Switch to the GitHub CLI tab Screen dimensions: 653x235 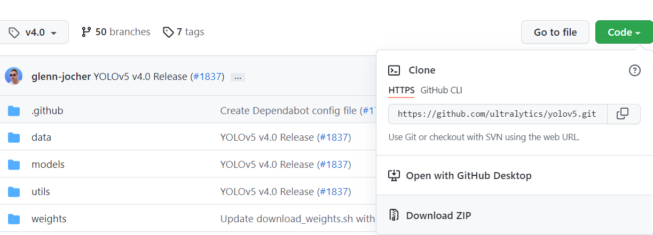(x=441, y=90)
